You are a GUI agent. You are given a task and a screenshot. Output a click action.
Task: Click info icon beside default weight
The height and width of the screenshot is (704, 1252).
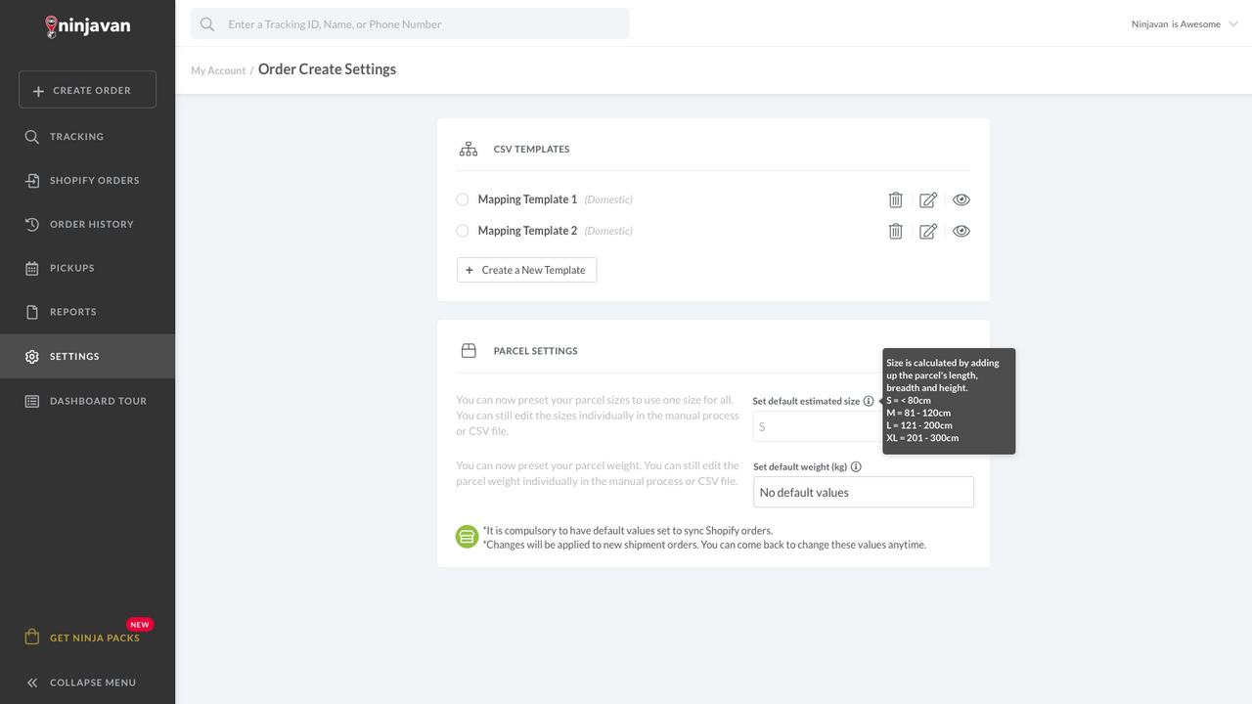click(x=856, y=466)
